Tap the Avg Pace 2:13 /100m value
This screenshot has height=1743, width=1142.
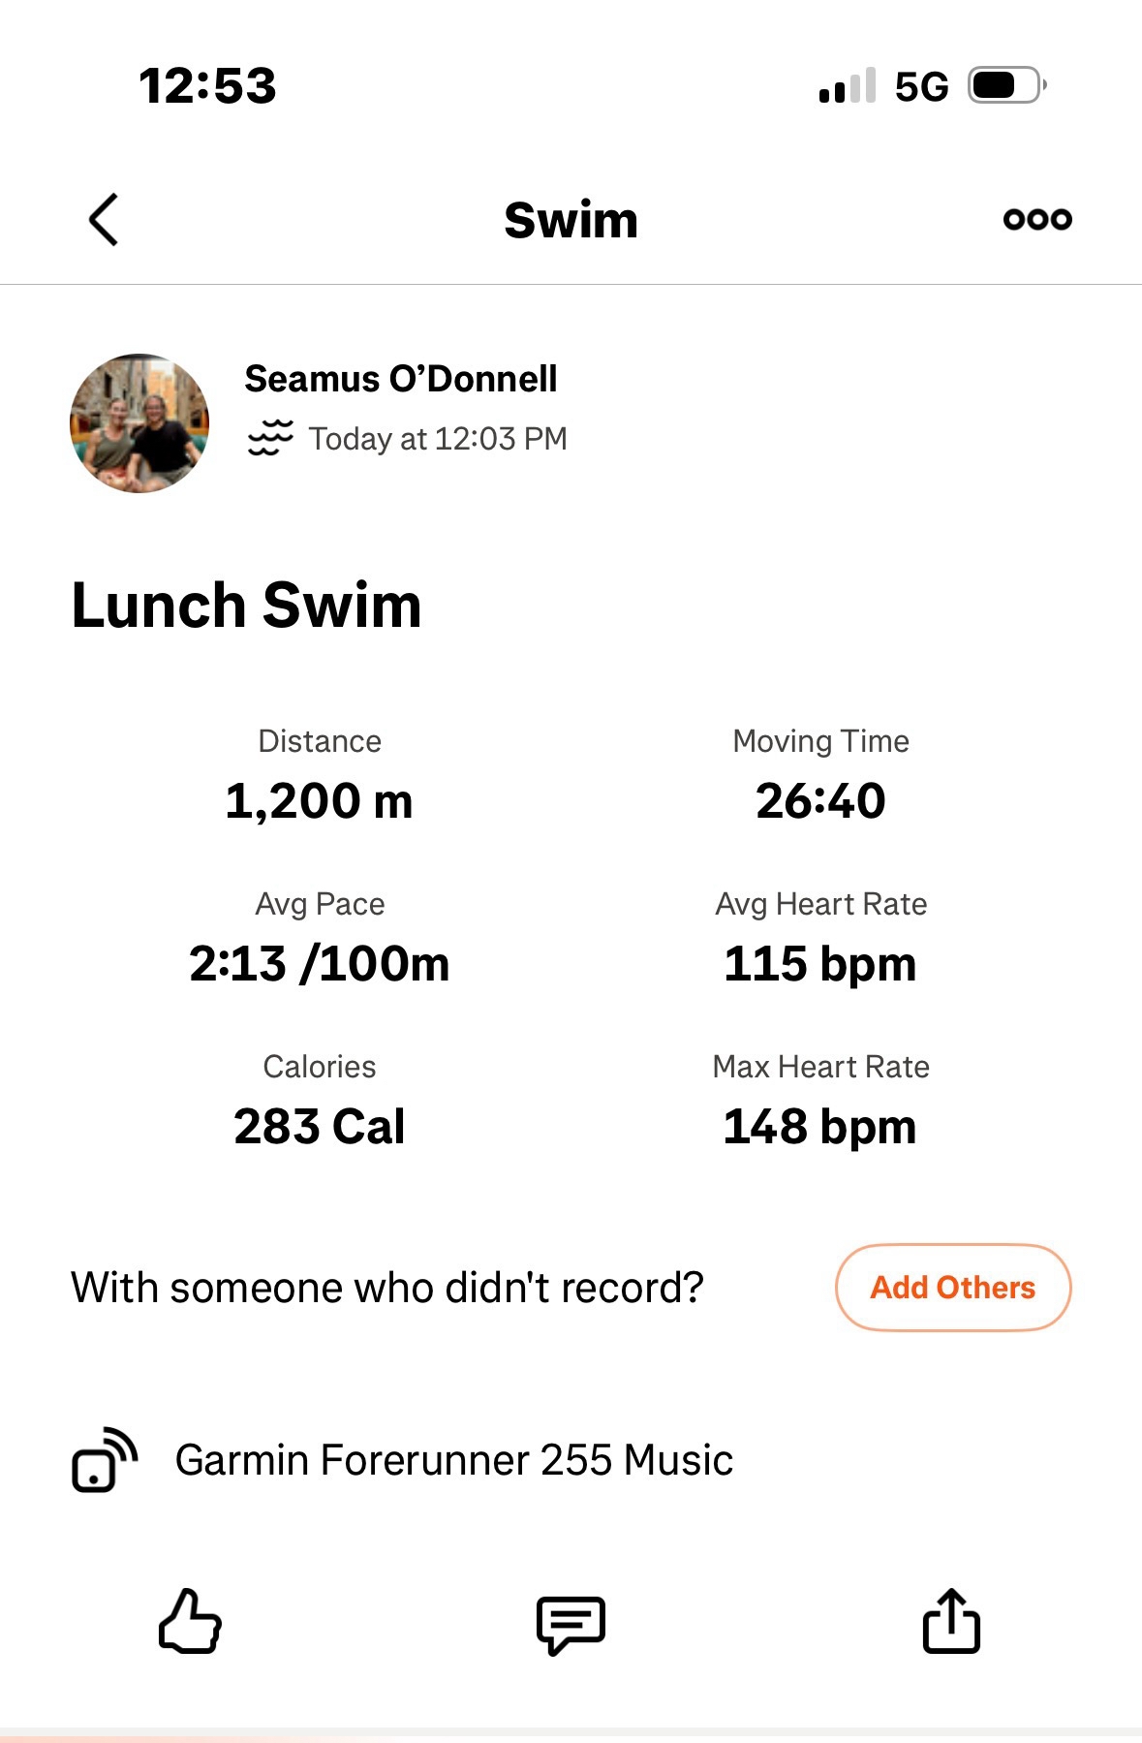[319, 963]
